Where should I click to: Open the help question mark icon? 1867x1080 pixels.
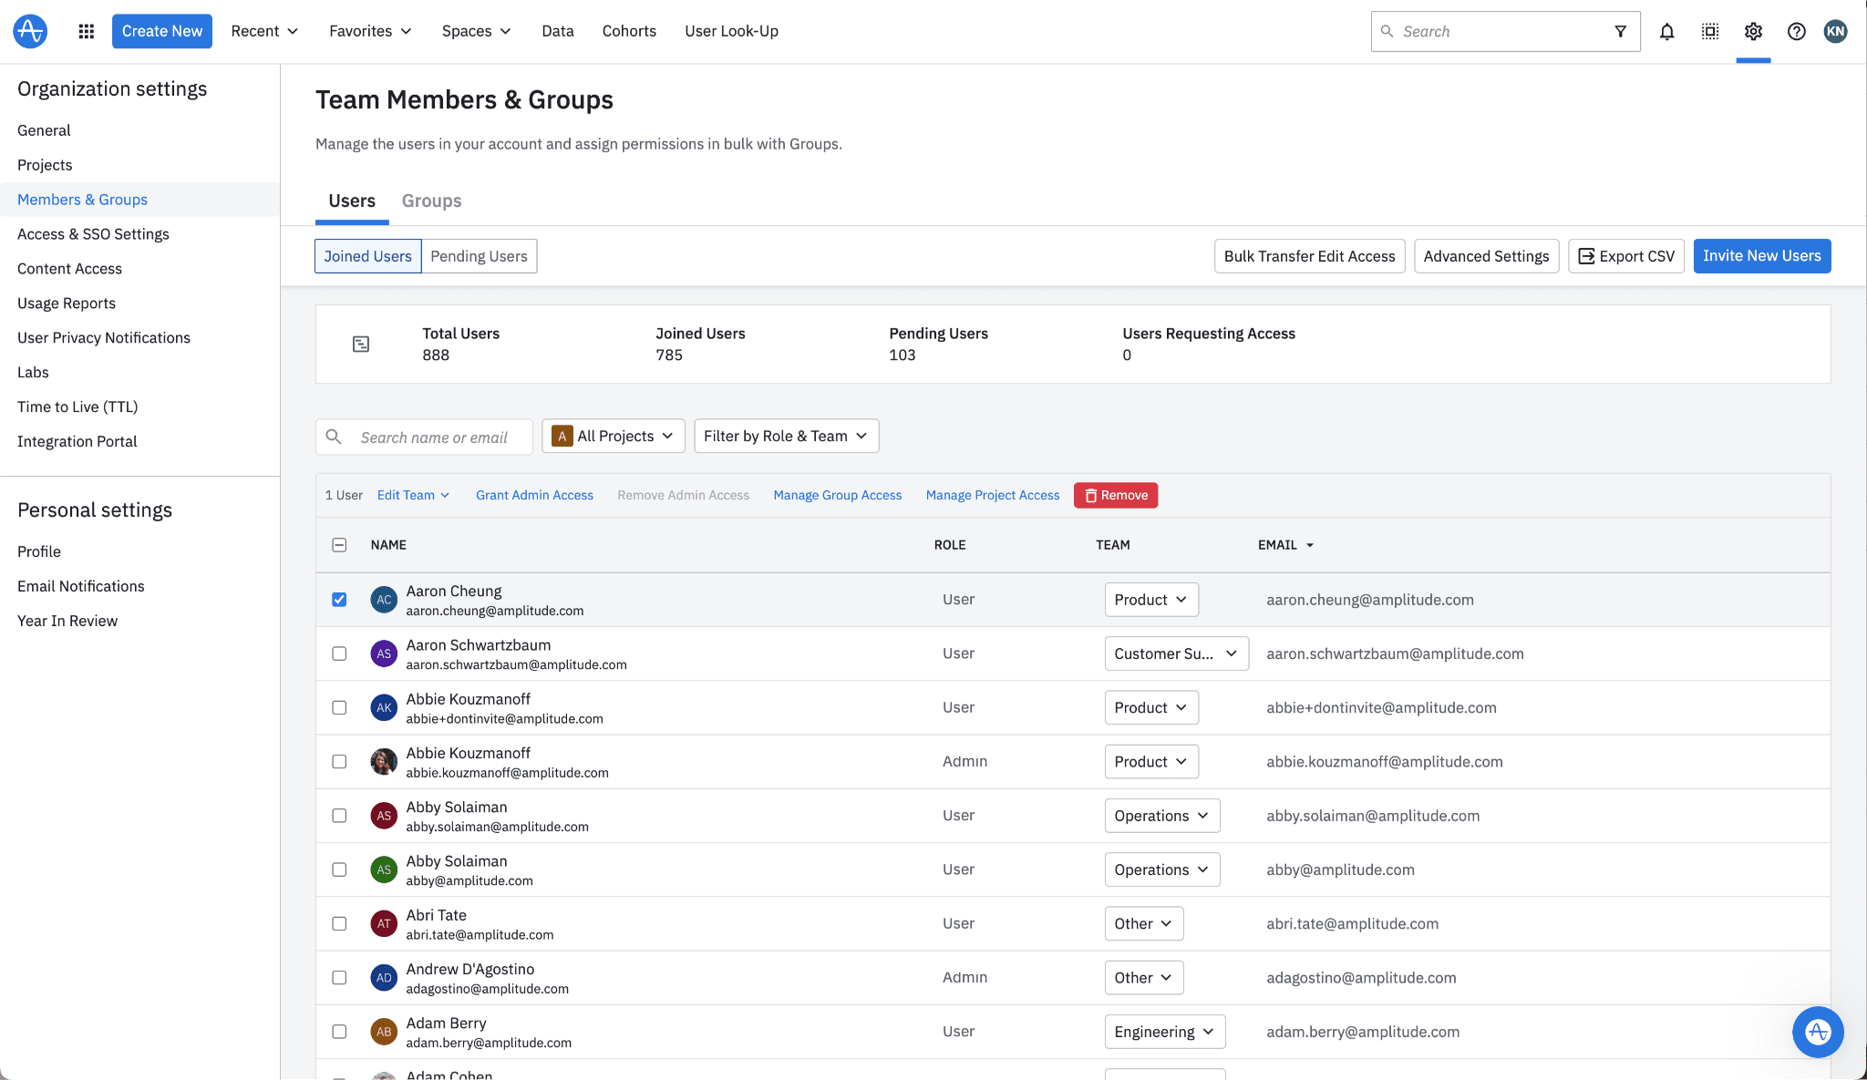click(1797, 31)
